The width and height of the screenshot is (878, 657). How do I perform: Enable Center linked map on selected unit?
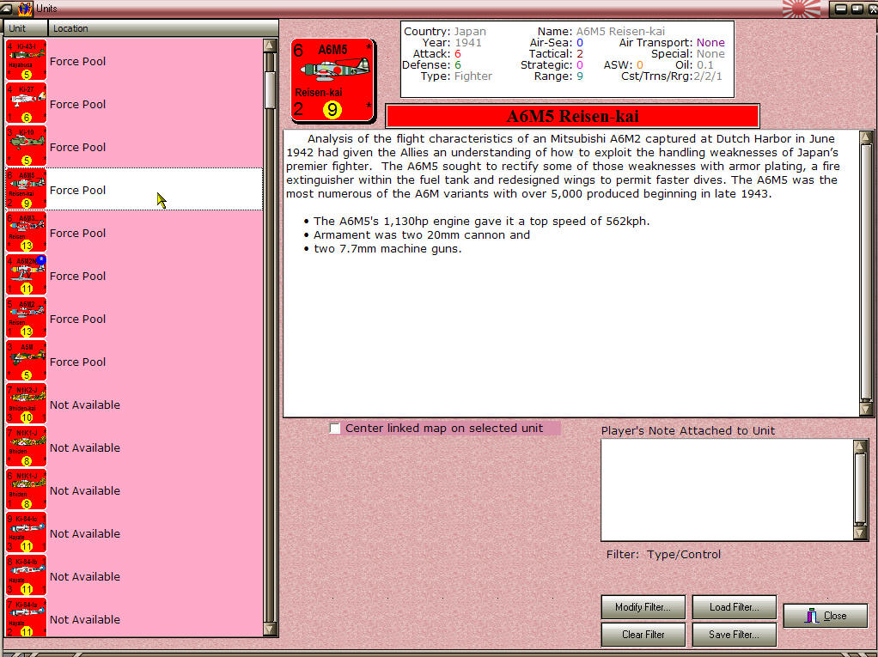335,429
